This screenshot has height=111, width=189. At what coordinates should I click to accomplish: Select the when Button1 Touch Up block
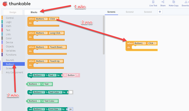point(46,64)
